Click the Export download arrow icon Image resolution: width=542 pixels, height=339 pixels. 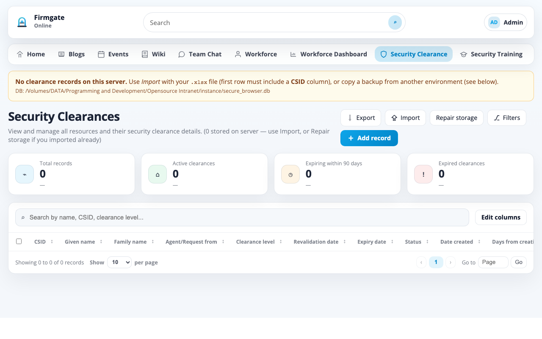[x=350, y=118]
